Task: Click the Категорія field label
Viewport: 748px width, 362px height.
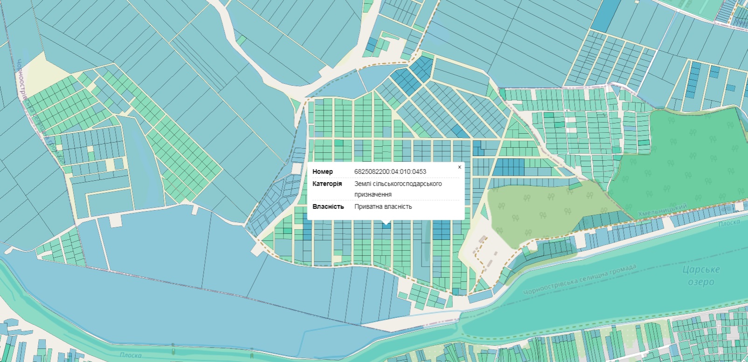Action: 327,184
